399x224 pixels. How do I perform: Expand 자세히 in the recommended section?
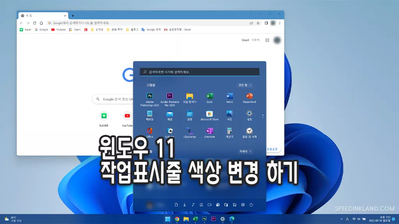245,151
